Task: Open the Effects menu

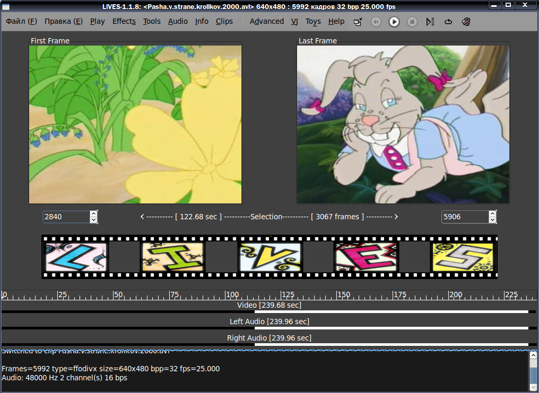Action: [x=124, y=21]
